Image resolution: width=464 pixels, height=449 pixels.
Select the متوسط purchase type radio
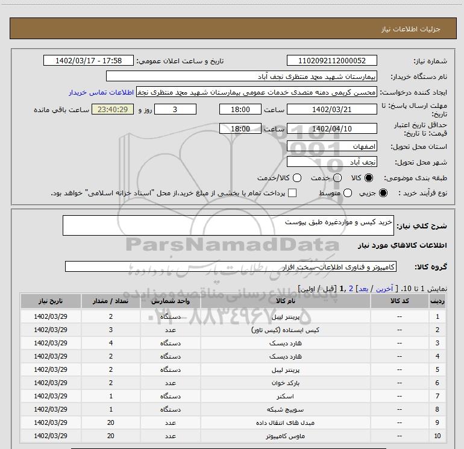[x=348, y=193]
